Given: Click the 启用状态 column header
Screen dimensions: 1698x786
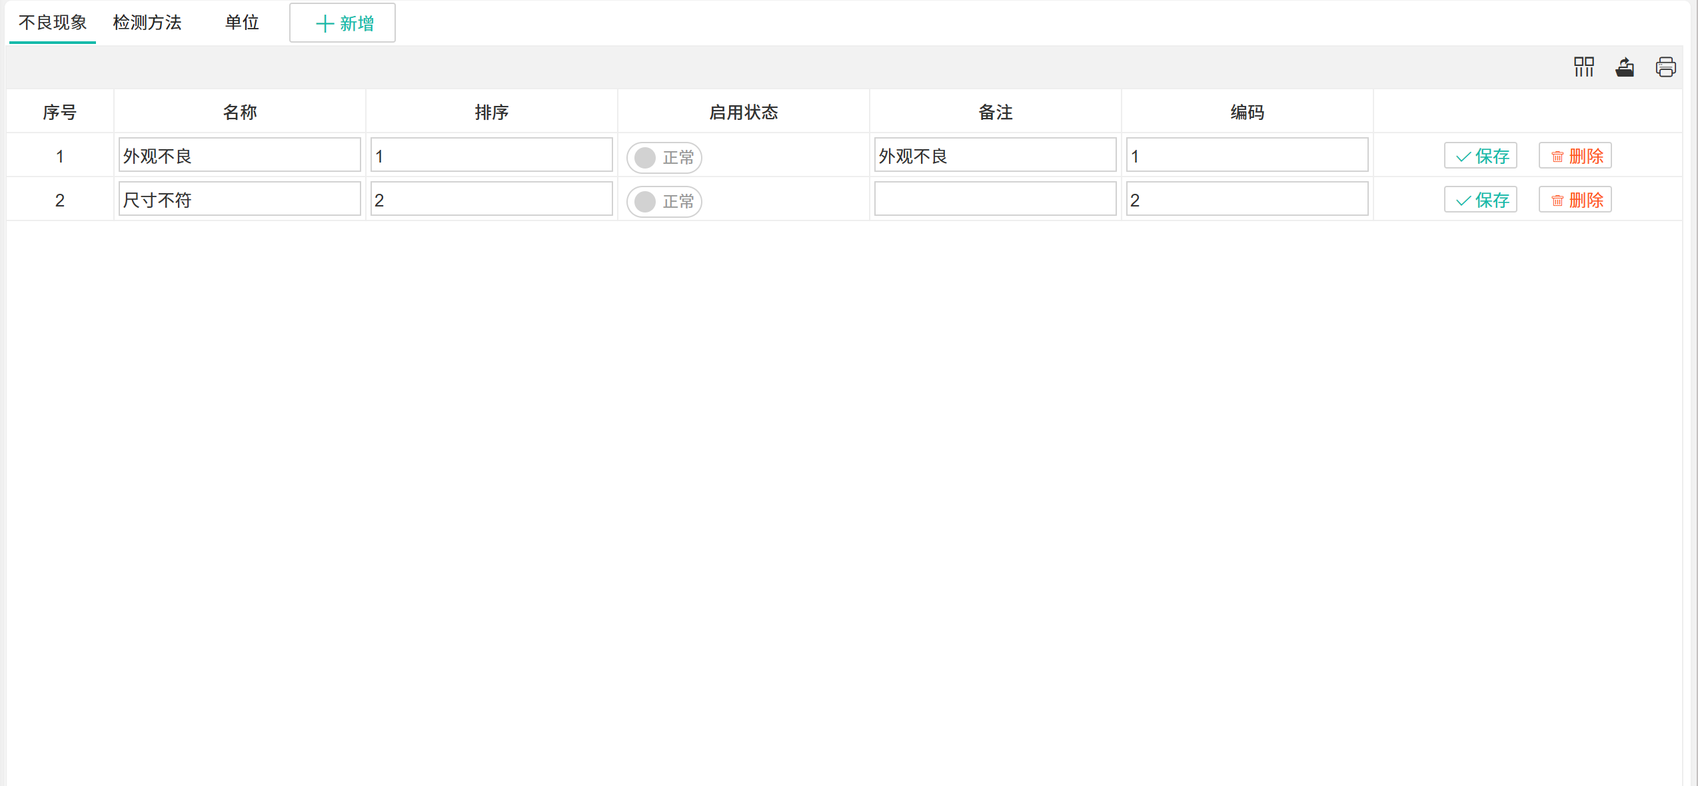Looking at the screenshot, I should (743, 112).
